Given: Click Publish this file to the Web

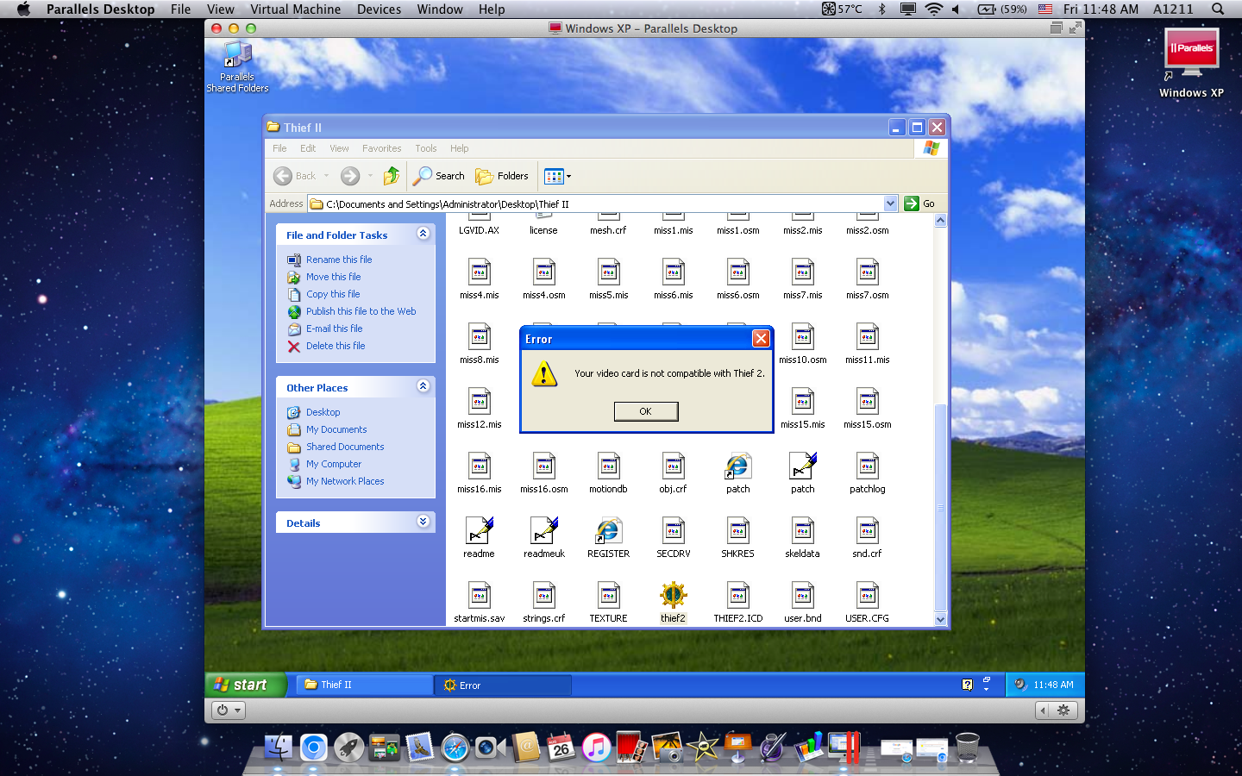Looking at the screenshot, I should click(361, 311).
